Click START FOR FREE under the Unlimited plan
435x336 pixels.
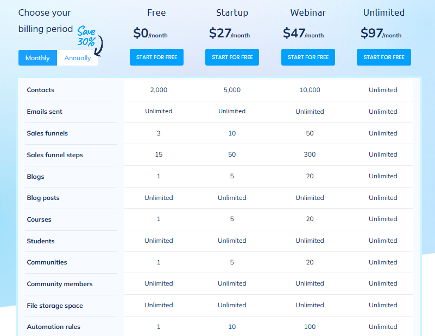pyautogui.click(x=383, y=56)
